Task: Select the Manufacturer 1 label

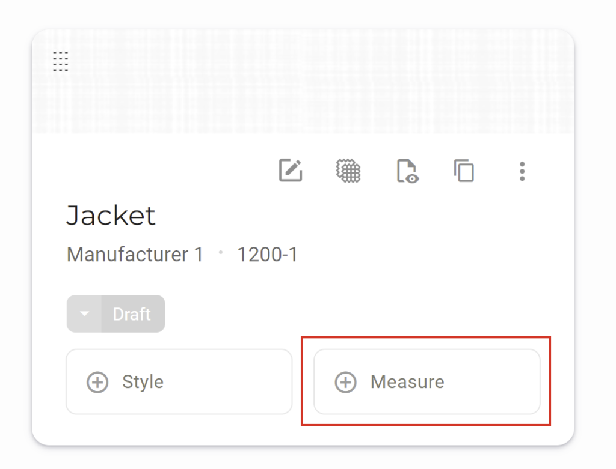Action: coord(135,255)
